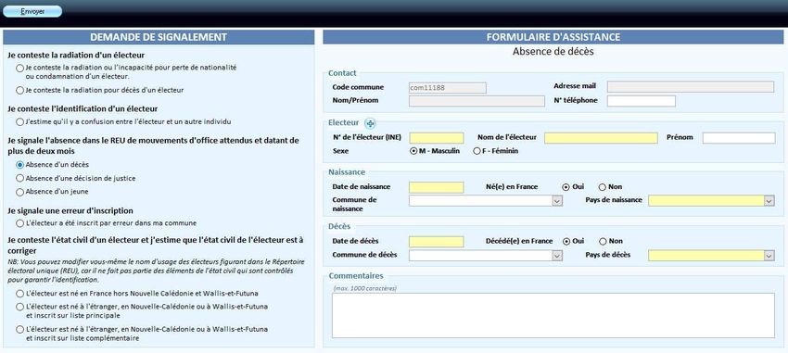The image size is (788, 353).
Task: Select né en France hors Nouvelle Calédonie option
Action: point(19,293)
